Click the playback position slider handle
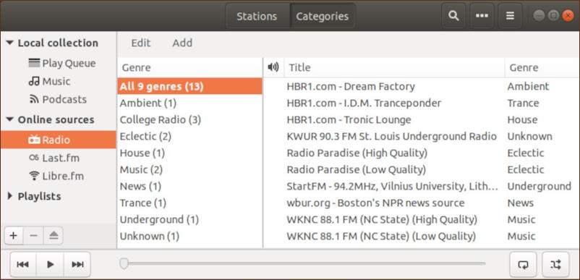Viewport: 580px width, 280px height. (x=124, y=263)
